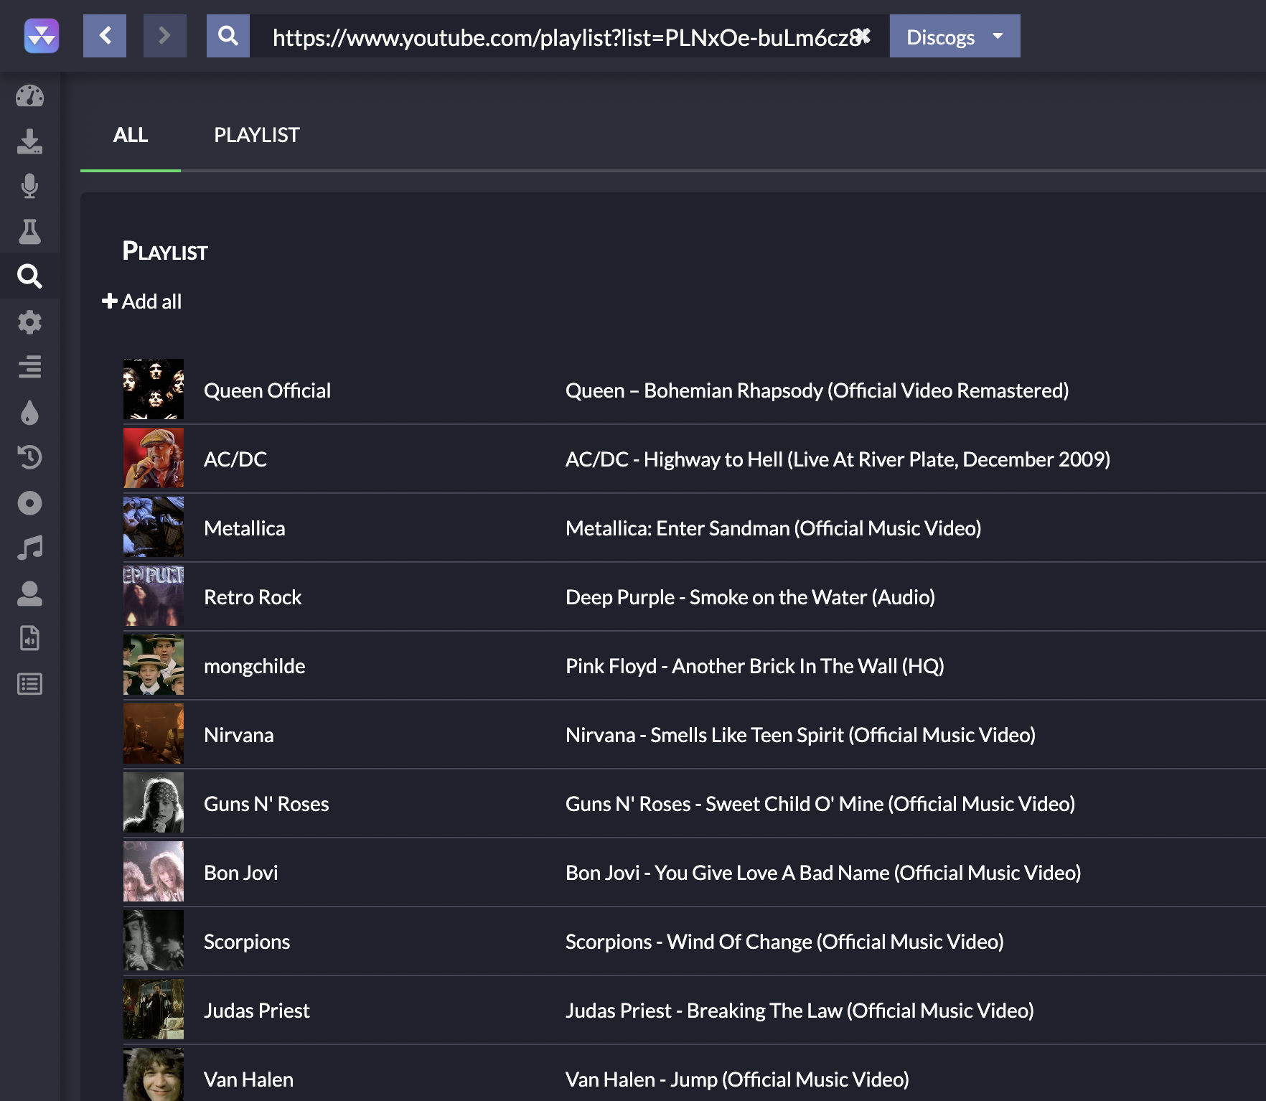
Task: Select the ALL tab
Action: point(131,135)
